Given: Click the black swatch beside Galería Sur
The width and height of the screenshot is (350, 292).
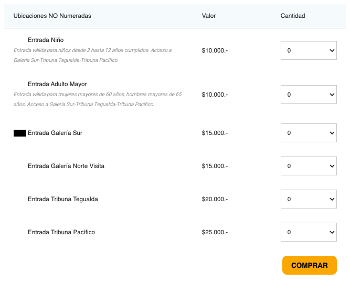Looking at the screenshot, I should point(20,133).
